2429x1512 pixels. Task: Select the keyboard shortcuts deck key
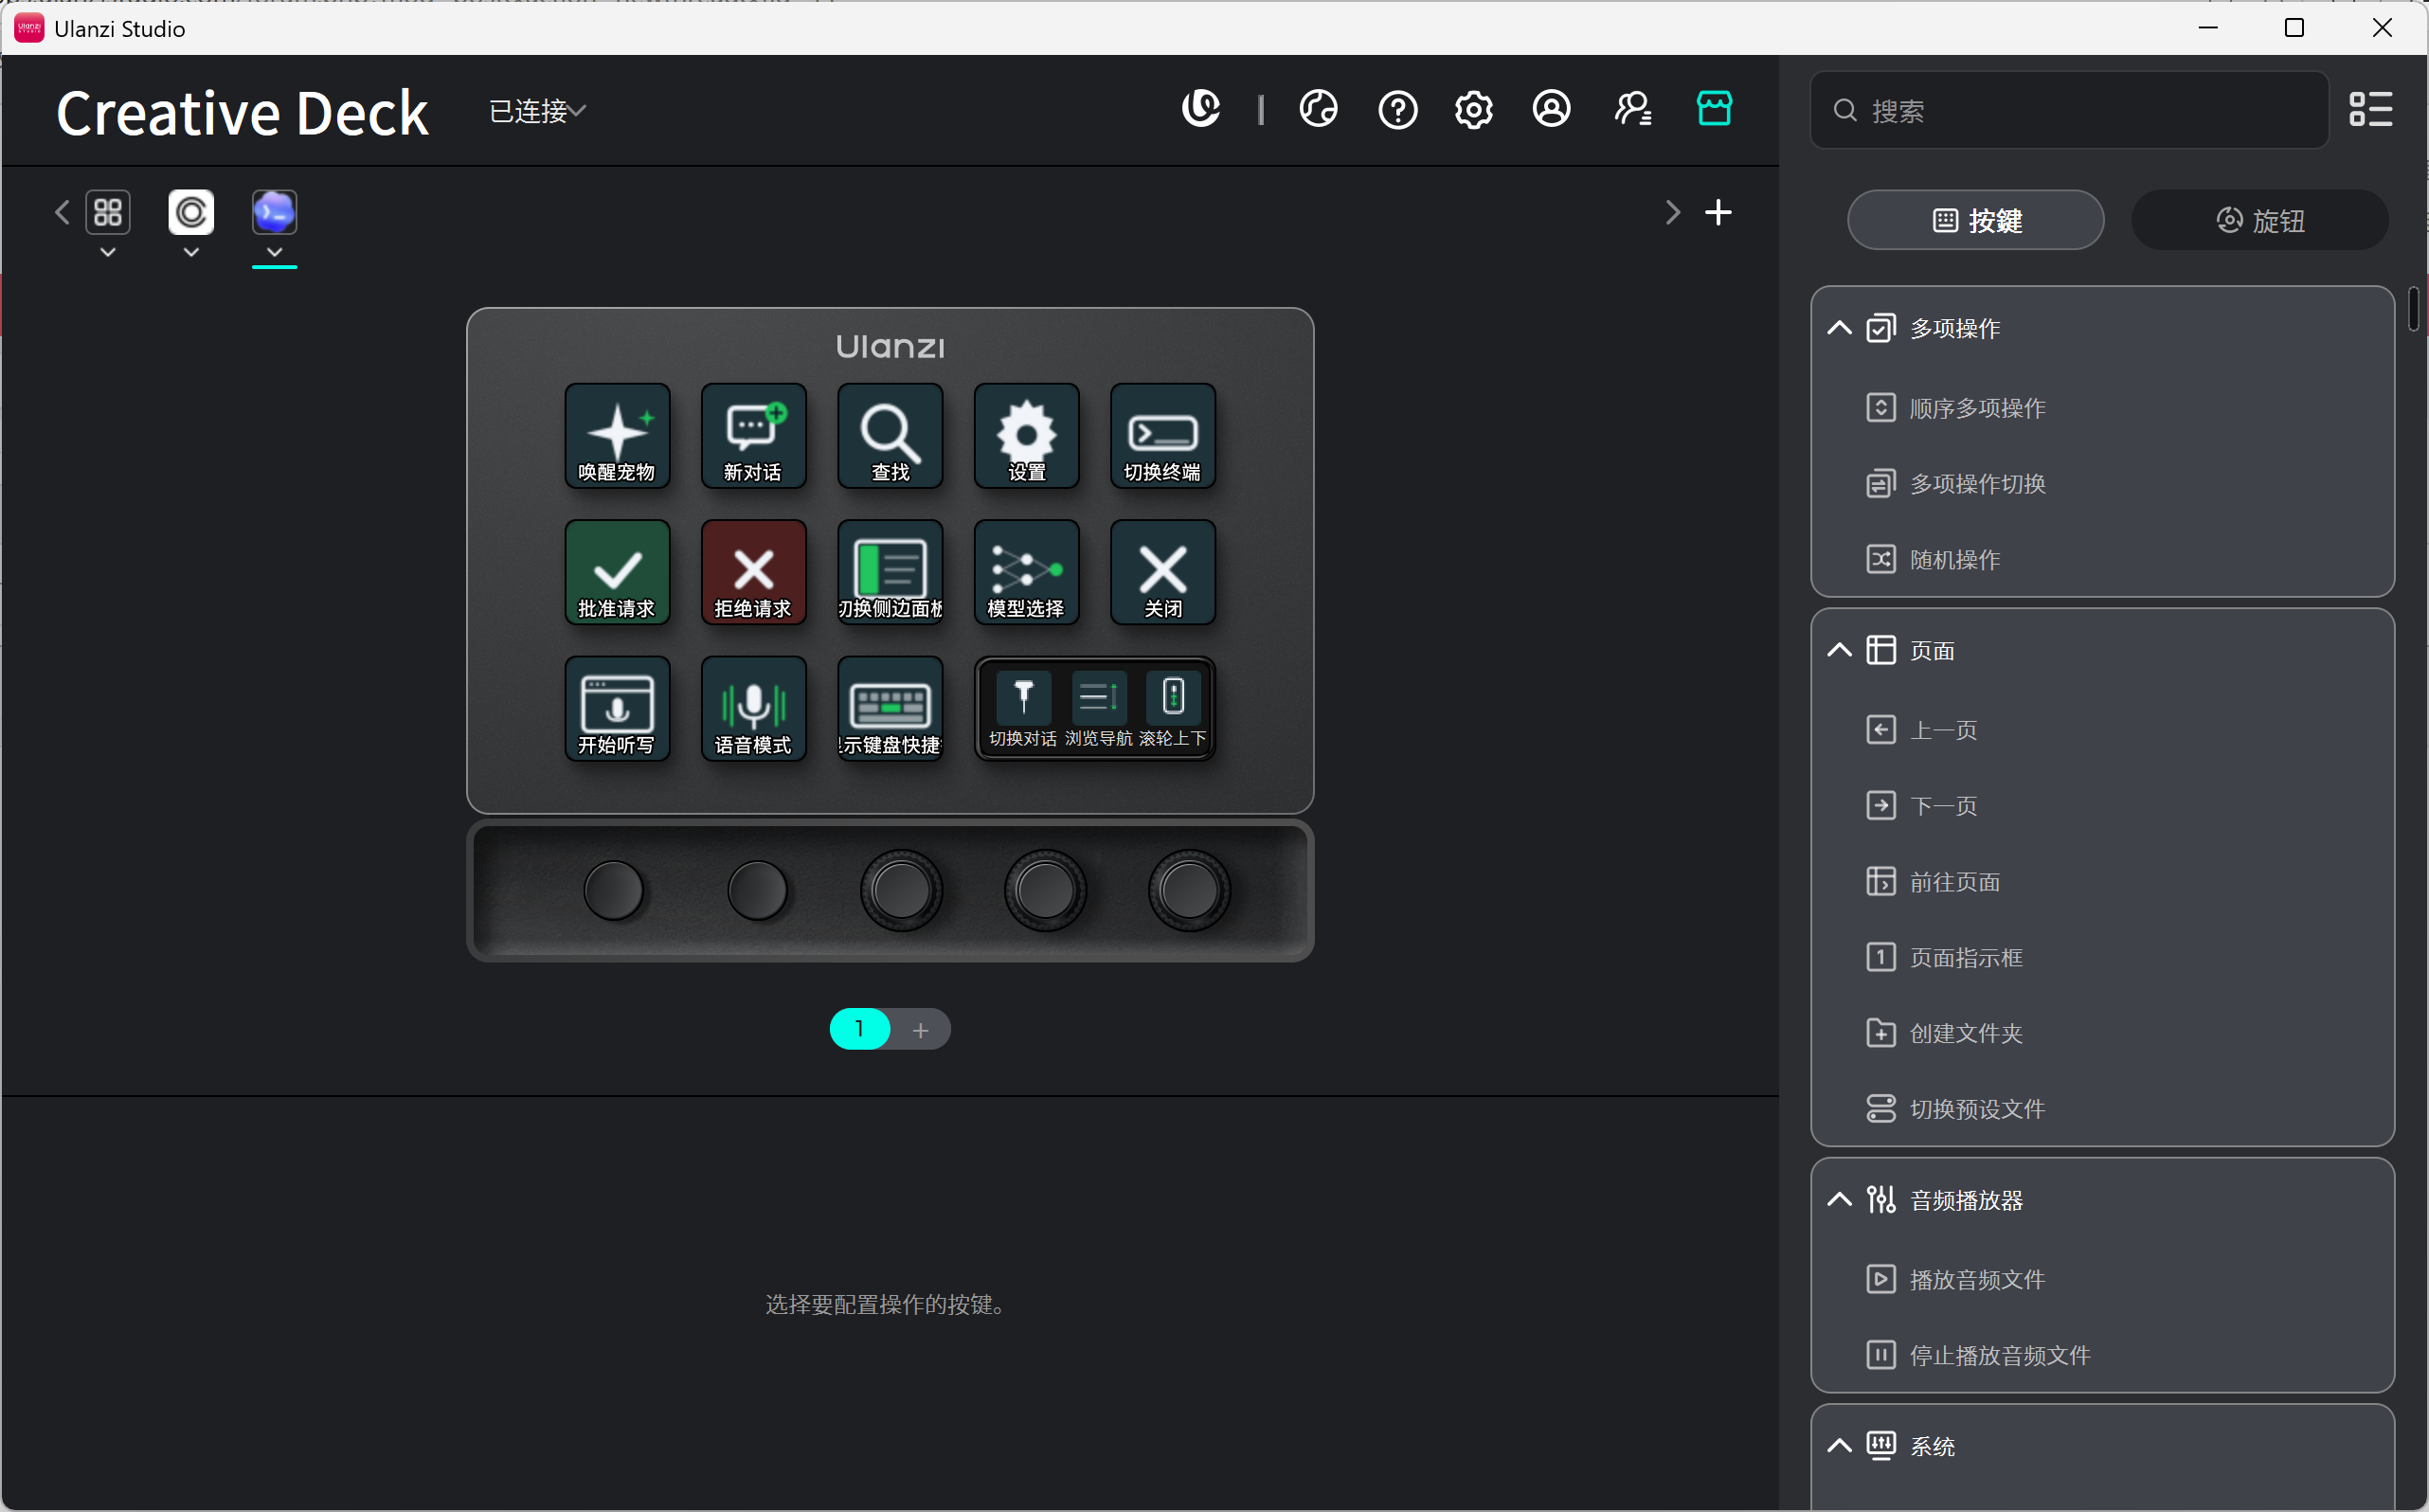[x=890, y=708]
